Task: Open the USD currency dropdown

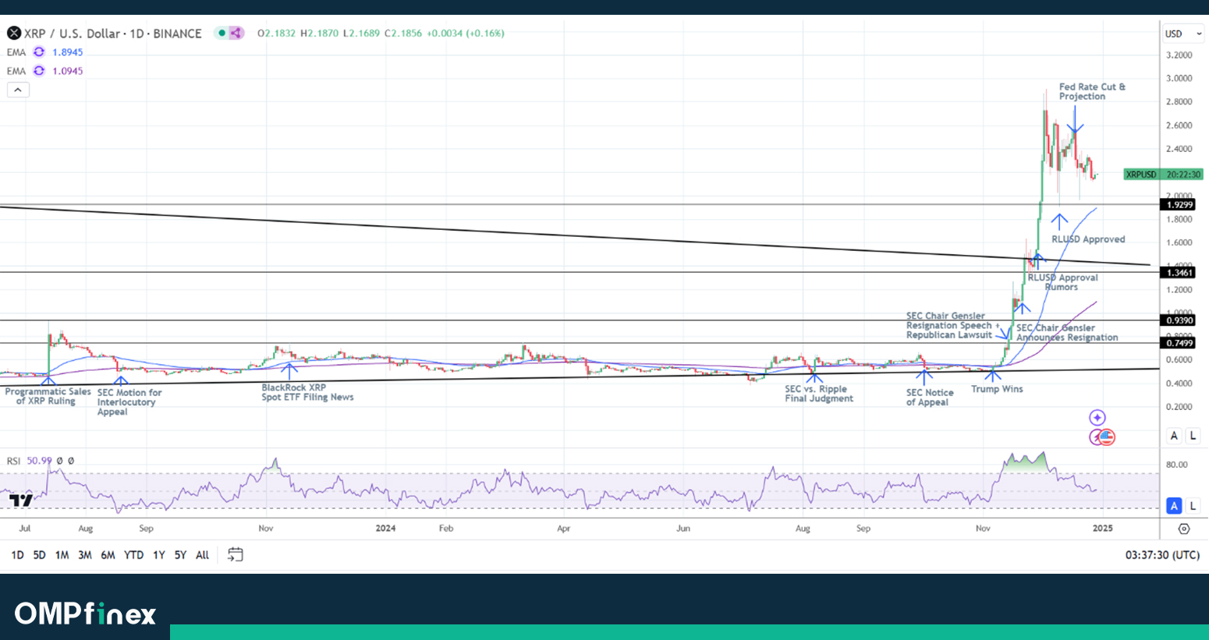Action: tap(1182, 34)
